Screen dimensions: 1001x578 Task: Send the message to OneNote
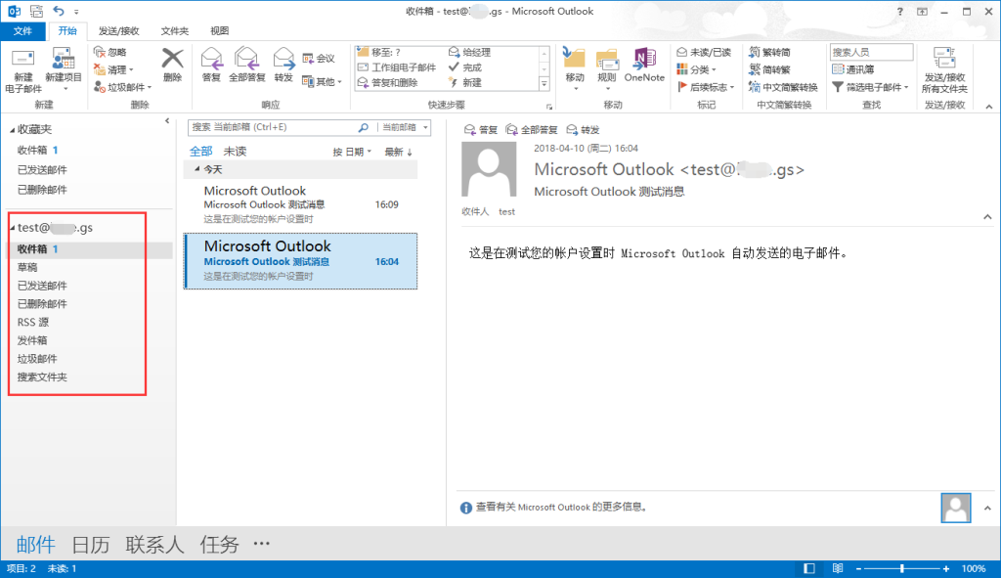pyautogui.click(x=644, y=65)
